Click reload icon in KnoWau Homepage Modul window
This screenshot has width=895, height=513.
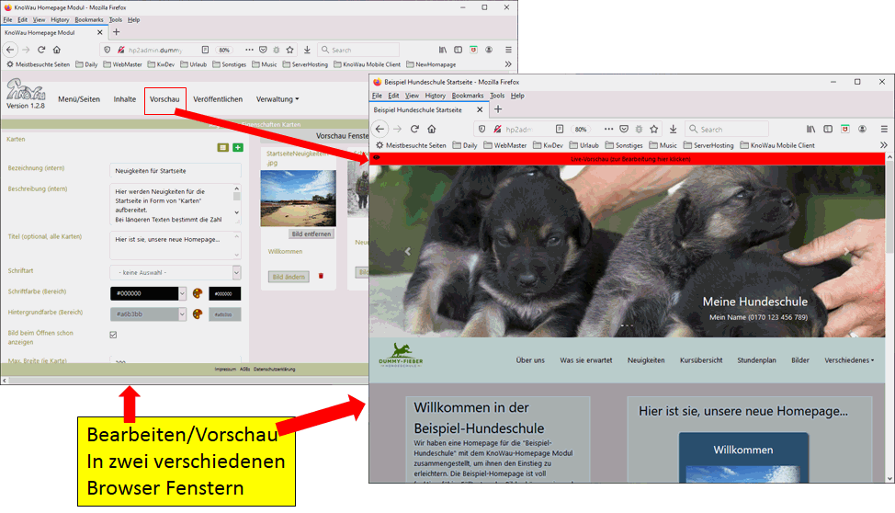pyautogui.click(x=40, y=50)
